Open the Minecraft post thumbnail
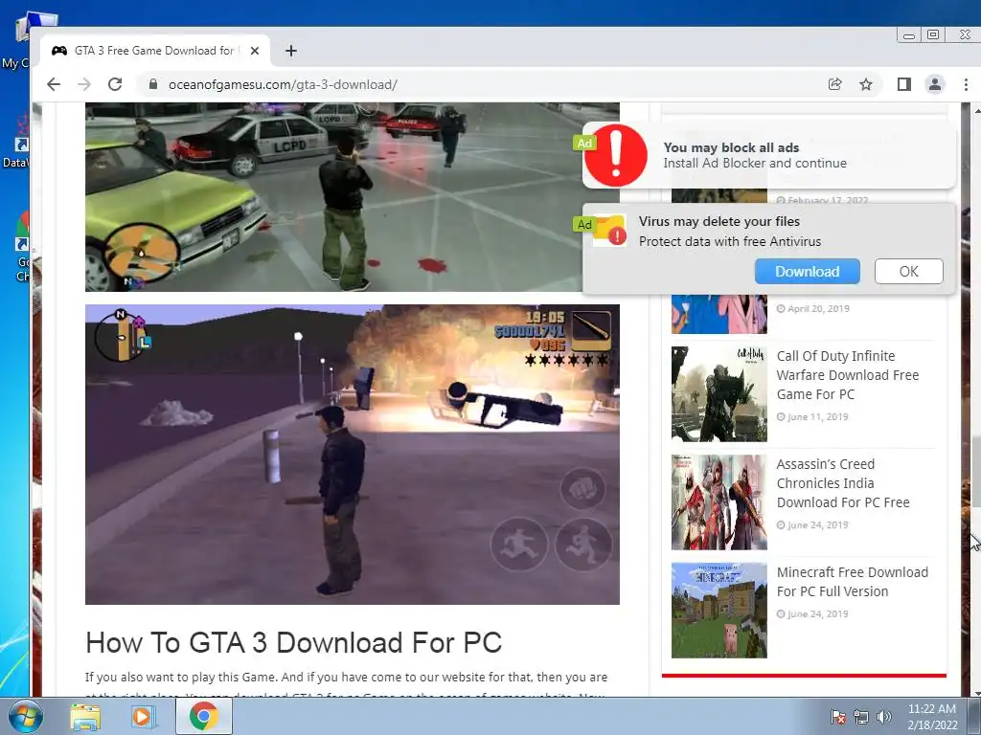Screen dimensions: 981x735 719,610
